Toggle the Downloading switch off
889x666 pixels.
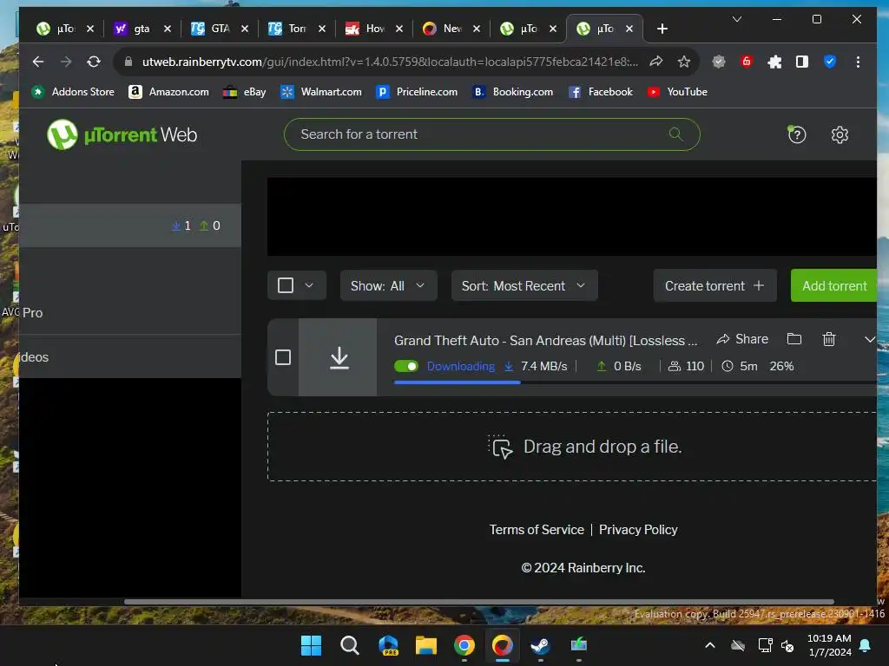tap(406, 367)
